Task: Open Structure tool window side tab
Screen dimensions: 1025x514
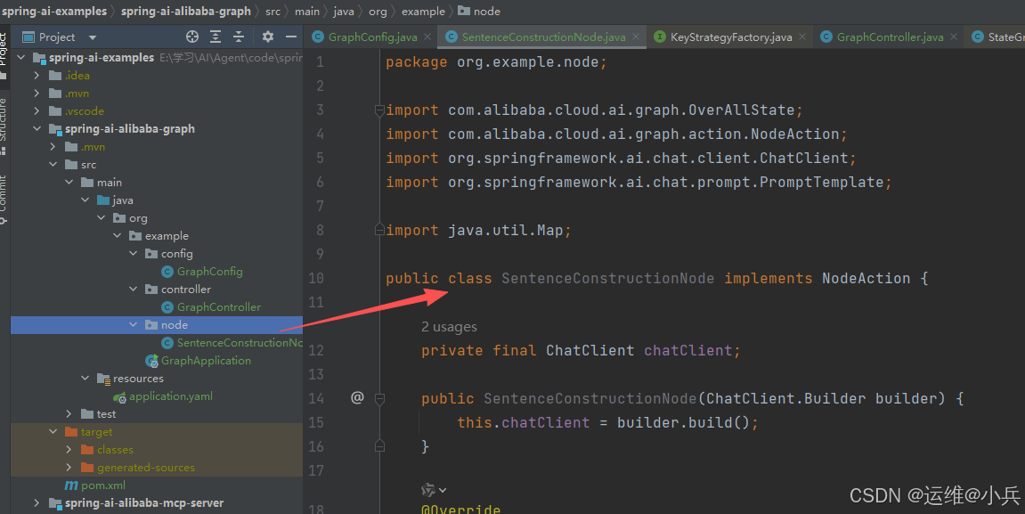Action: [x=4, y=126]
